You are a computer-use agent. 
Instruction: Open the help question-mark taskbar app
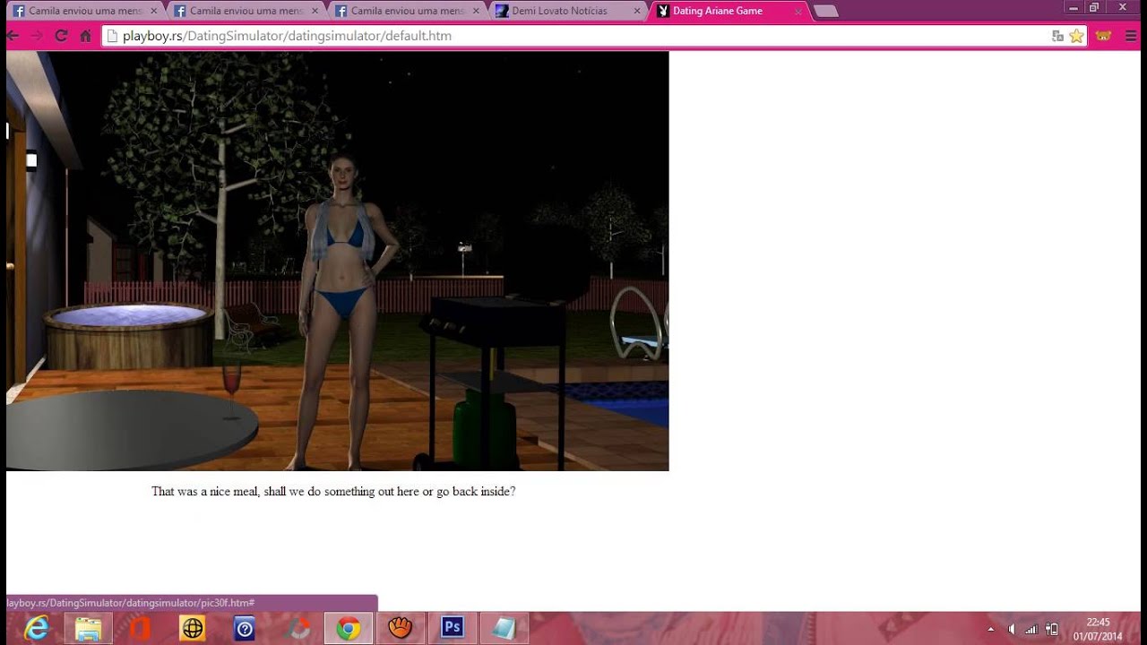tap(244, 629)
